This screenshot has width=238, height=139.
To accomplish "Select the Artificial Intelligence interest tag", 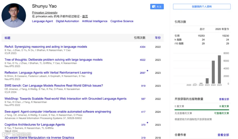I will [95, 21].
